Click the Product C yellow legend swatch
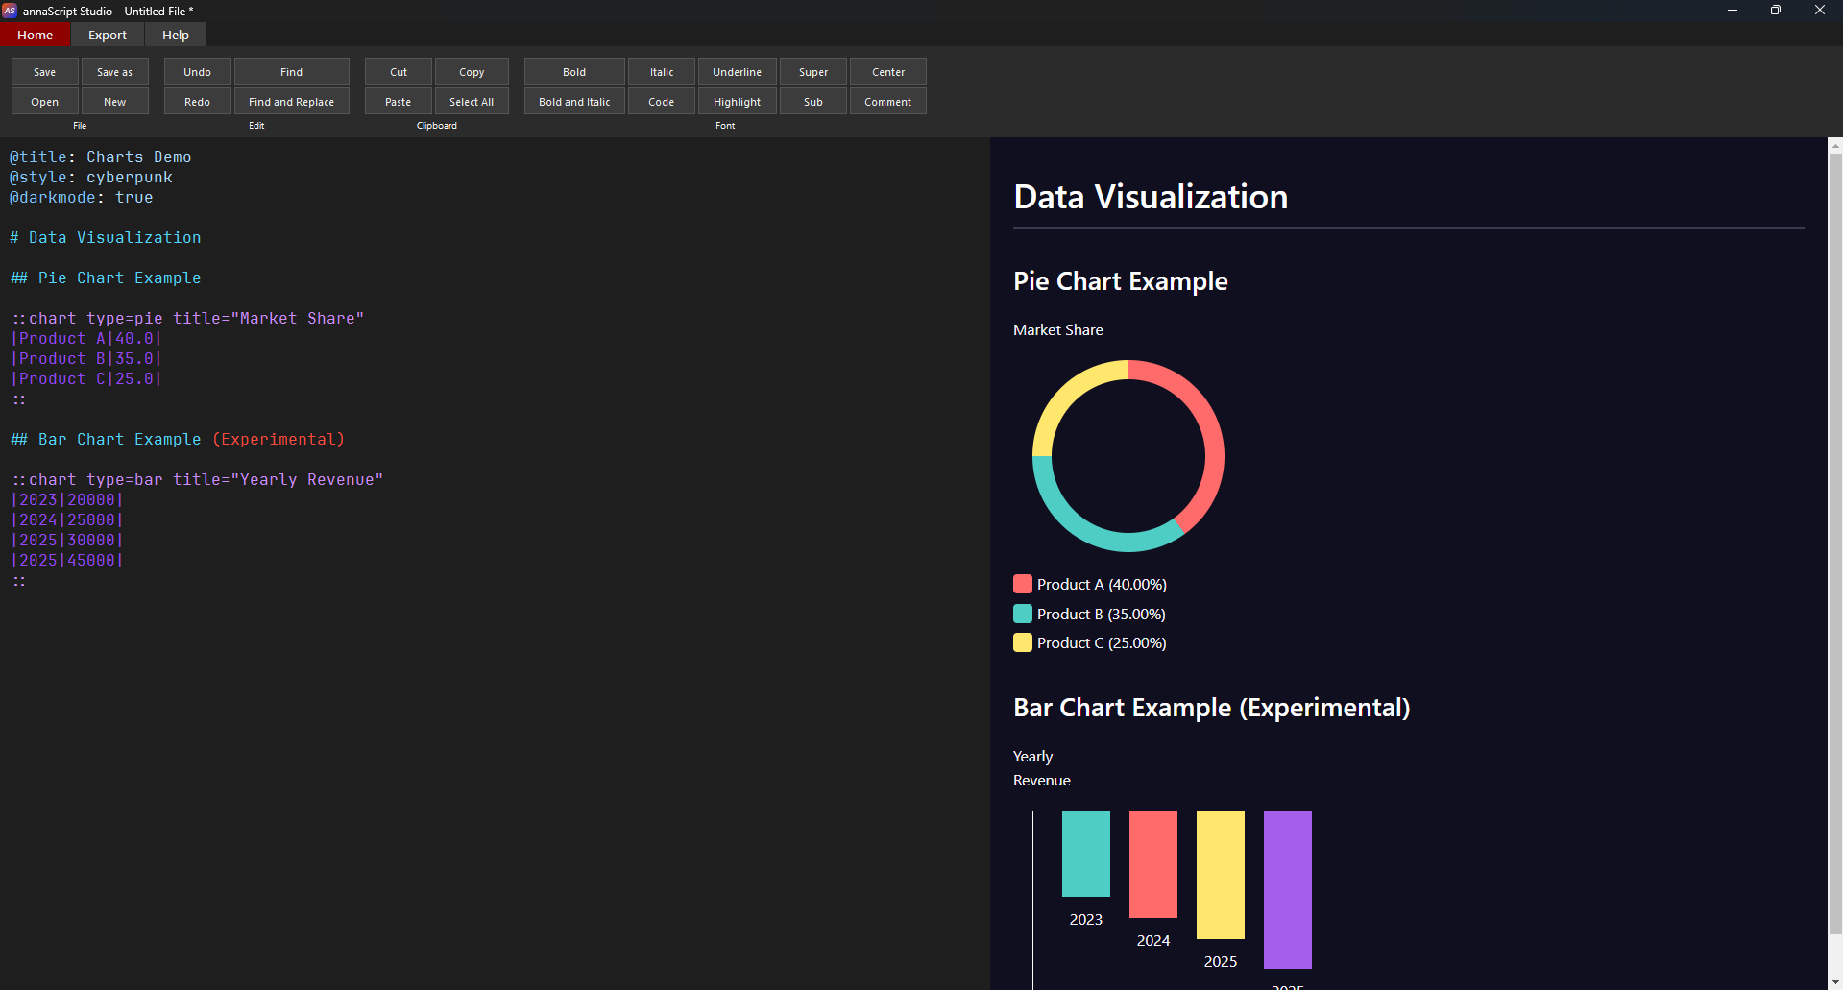This screenshot has width=1843, height=990. click(x=1023, y=642)
